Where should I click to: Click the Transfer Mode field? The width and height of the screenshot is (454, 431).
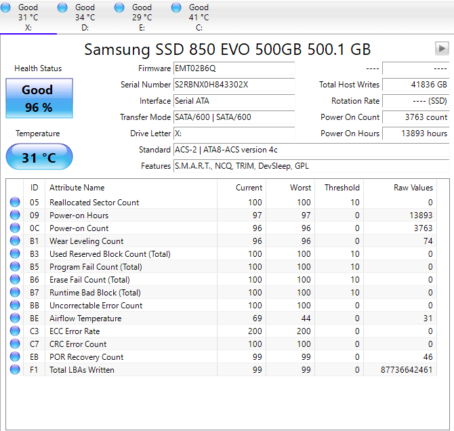234,117
